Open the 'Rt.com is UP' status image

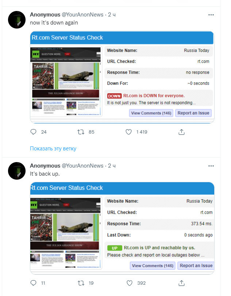(x=122, y=228)
